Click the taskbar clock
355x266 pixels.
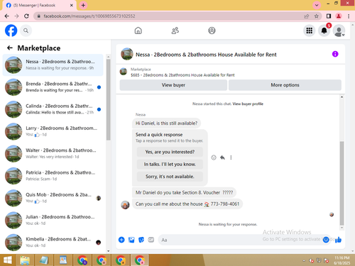tap(342, 260)
